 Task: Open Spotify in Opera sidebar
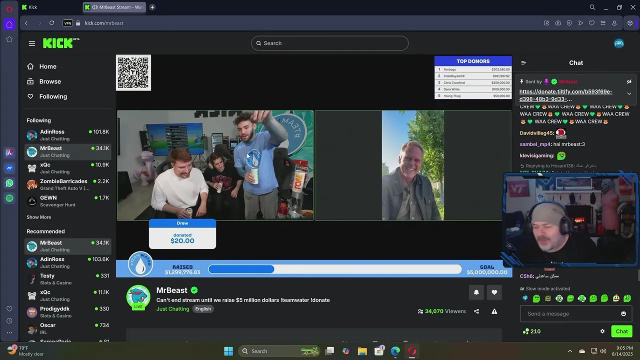click(9, 198)
